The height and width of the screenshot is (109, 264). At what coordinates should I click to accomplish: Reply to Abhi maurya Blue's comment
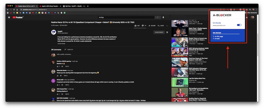[67, 94]
